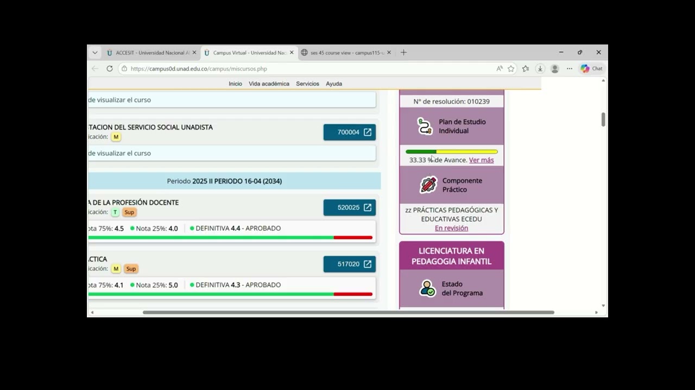Image resolution: width=695 pixels, height=390 pixels.
Task: Switch to the ACCESIT - Universidad Nacional tab
Action: coord(151,53)
